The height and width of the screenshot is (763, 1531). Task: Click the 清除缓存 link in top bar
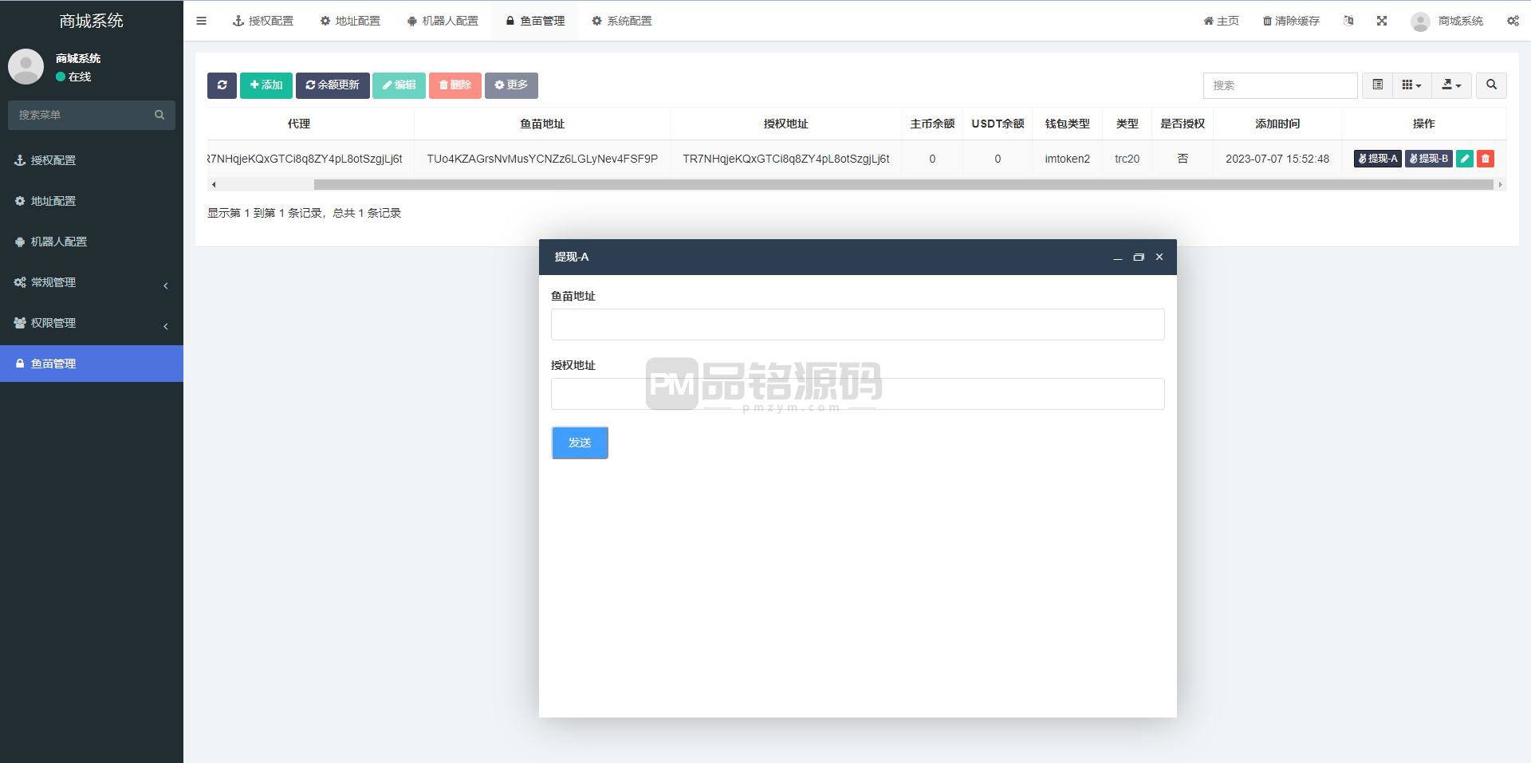click(x=1291, y=21)
